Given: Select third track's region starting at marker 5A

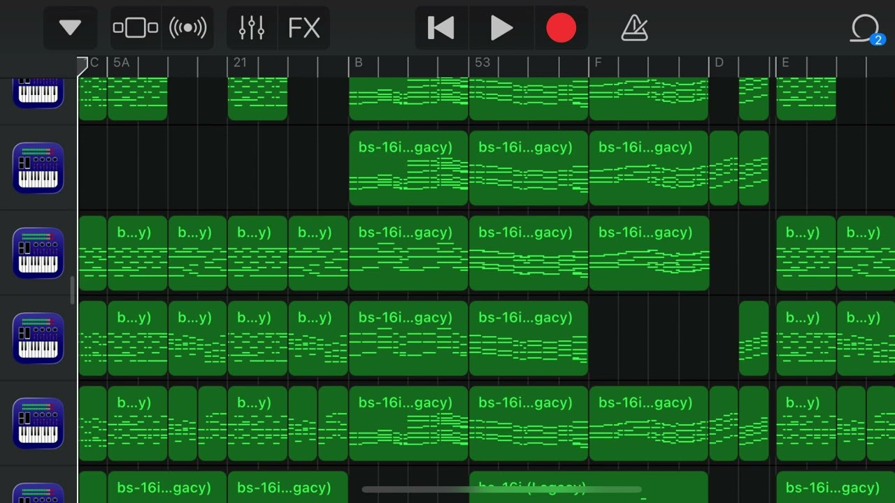Looking at the screenshot, I should [138, 253].
